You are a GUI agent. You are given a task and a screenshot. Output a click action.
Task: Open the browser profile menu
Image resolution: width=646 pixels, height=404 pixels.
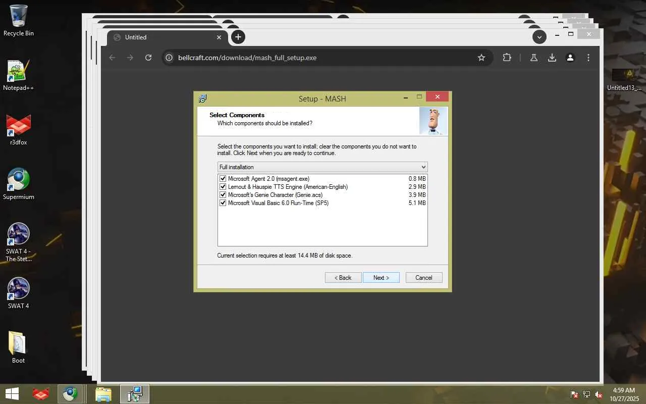(570, 58)
